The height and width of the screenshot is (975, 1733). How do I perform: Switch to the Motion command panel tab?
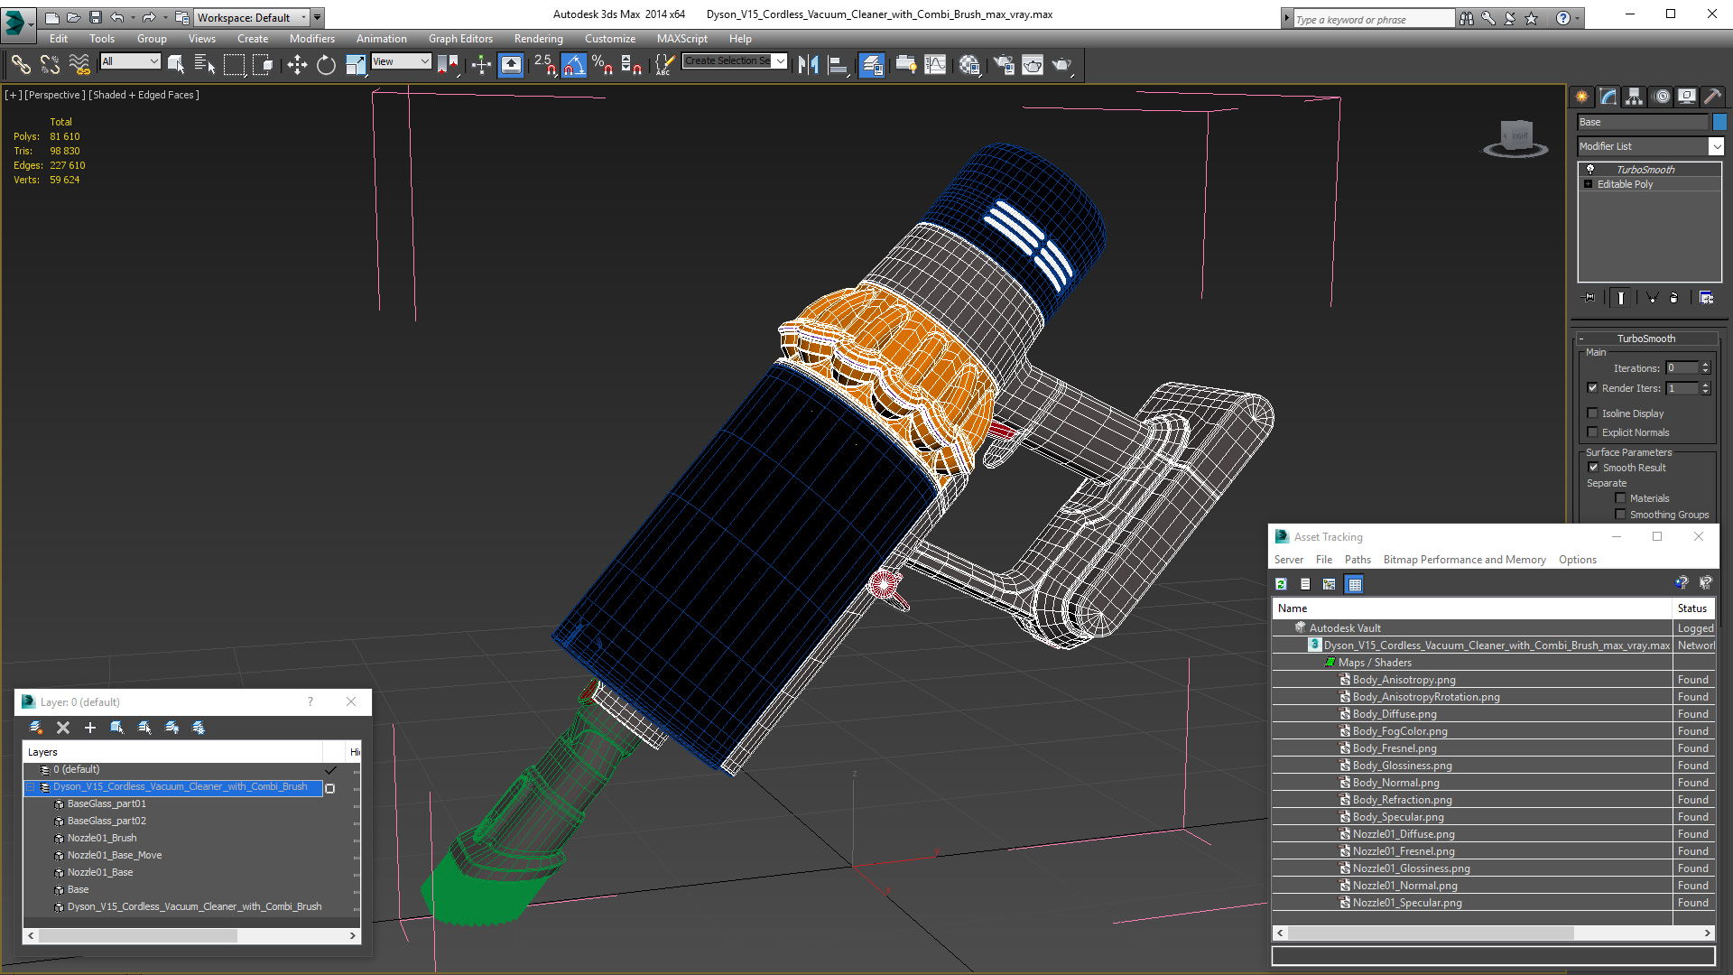click(1661, 97)
